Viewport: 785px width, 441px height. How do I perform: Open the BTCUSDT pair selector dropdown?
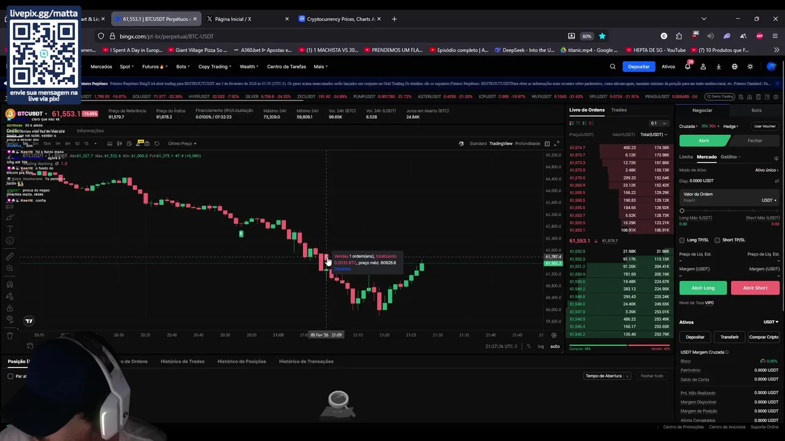[32, 113]
